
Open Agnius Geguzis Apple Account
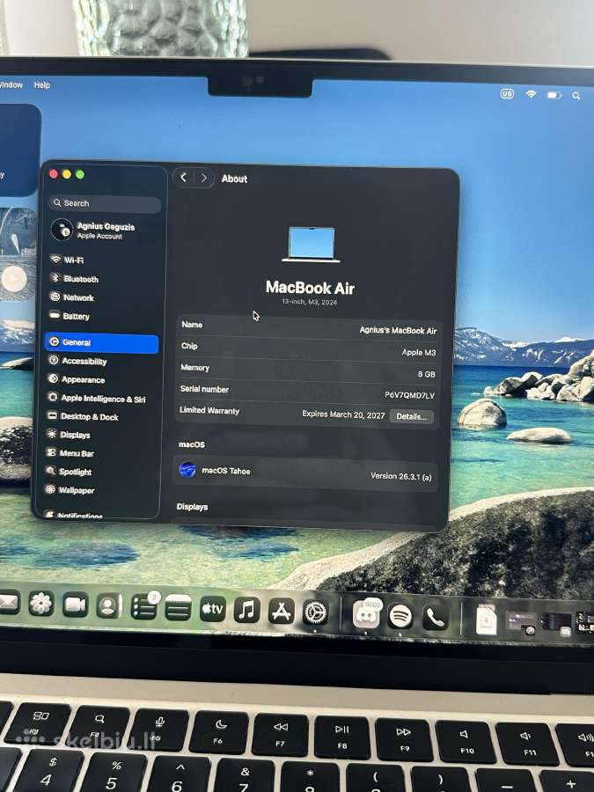tap(94, 231)
